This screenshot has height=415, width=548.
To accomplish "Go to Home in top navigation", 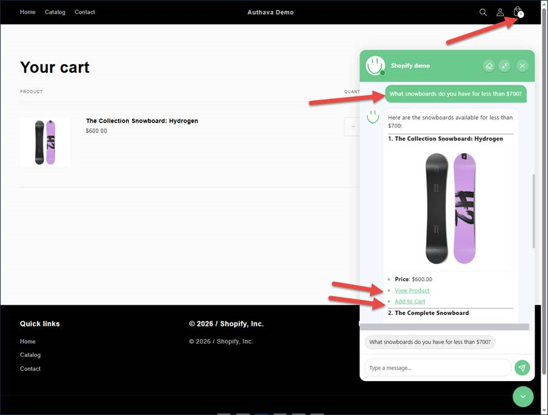I will (28, 12).
